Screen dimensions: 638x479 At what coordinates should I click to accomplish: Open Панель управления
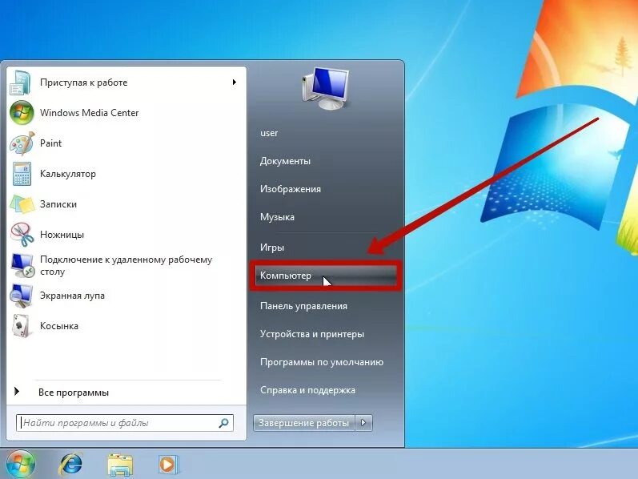pos(303,306)
